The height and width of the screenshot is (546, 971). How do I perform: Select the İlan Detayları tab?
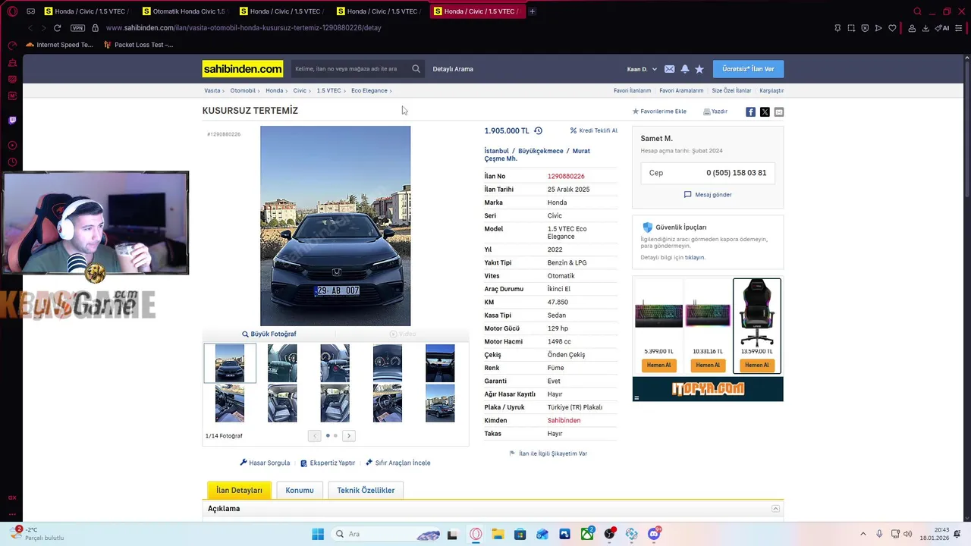click(239, 490)
